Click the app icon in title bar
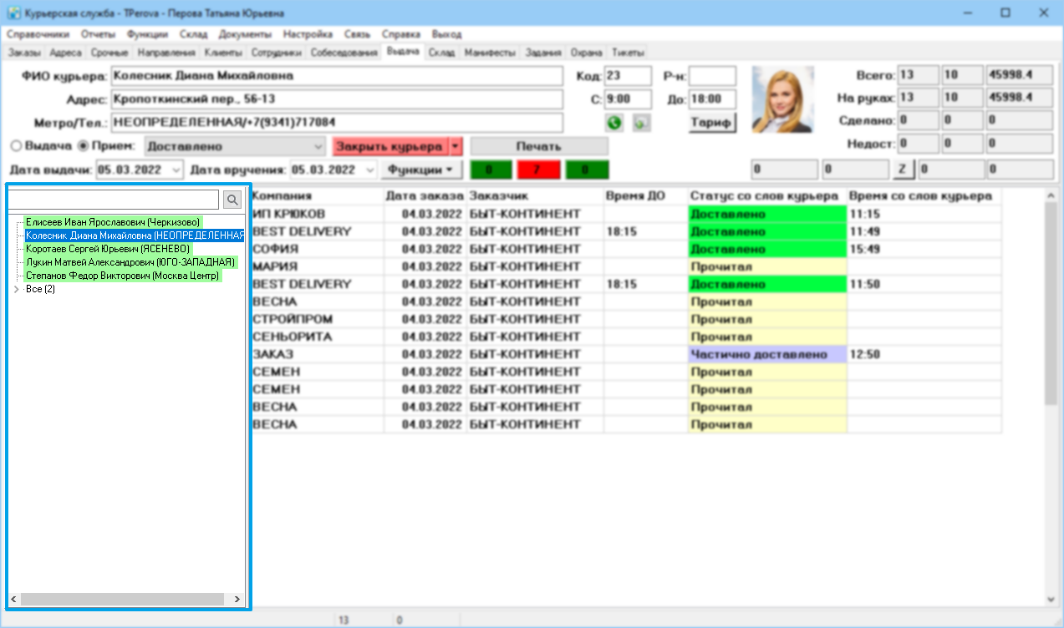The width and height of the screenshot is (1064, 628). tap(13, 13)
